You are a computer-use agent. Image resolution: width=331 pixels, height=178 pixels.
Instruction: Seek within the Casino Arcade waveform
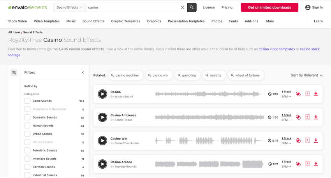point(210,164)
